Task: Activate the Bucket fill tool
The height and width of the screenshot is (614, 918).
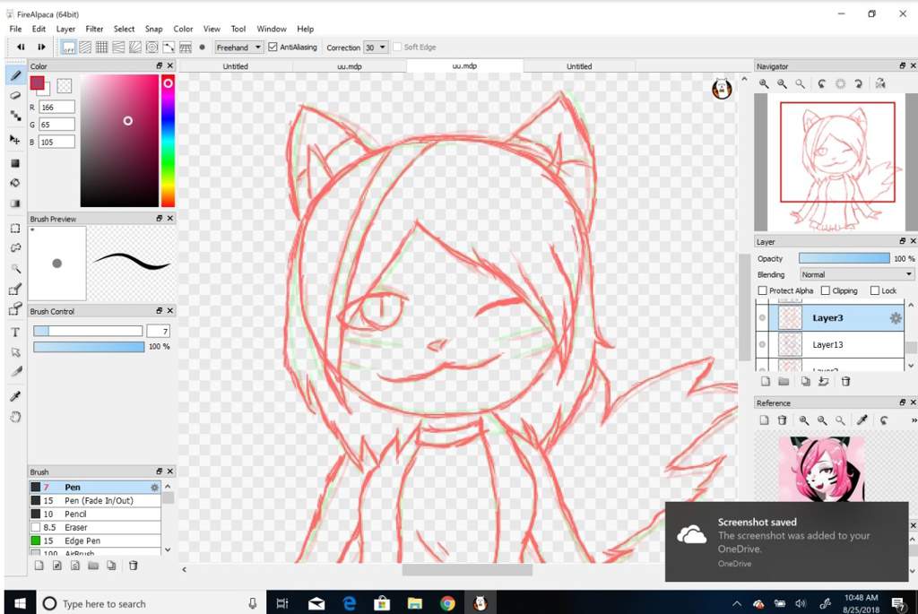Action: point(15,183)
